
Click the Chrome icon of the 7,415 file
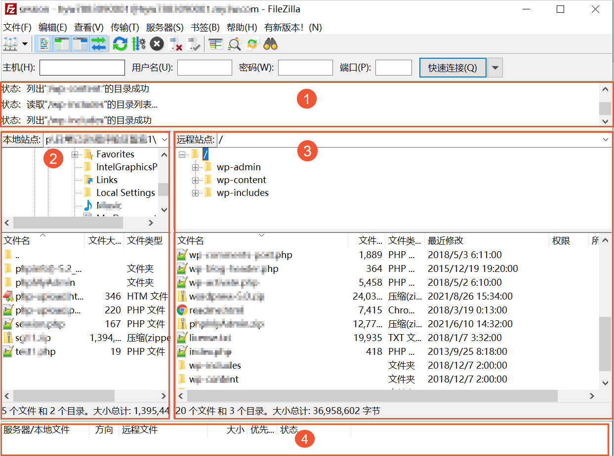(x=182, y=310)
